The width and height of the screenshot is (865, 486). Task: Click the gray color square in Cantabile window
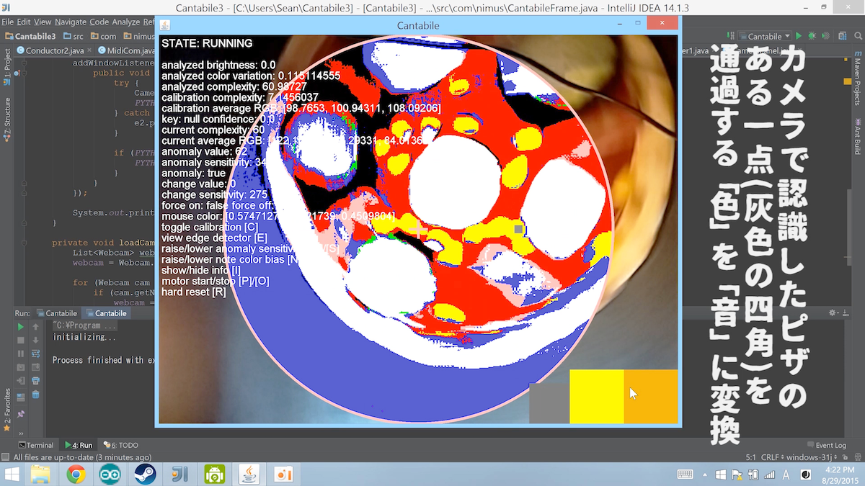(x=549, y=403)
